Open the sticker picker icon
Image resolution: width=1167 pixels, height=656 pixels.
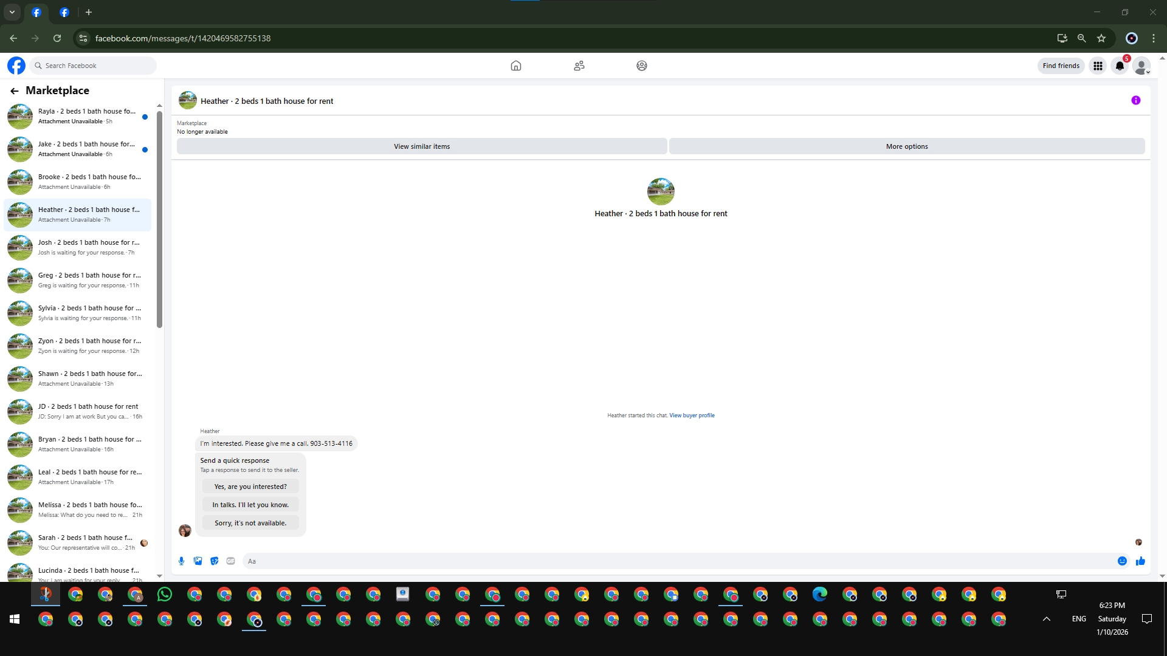click(x=214, y=561)
